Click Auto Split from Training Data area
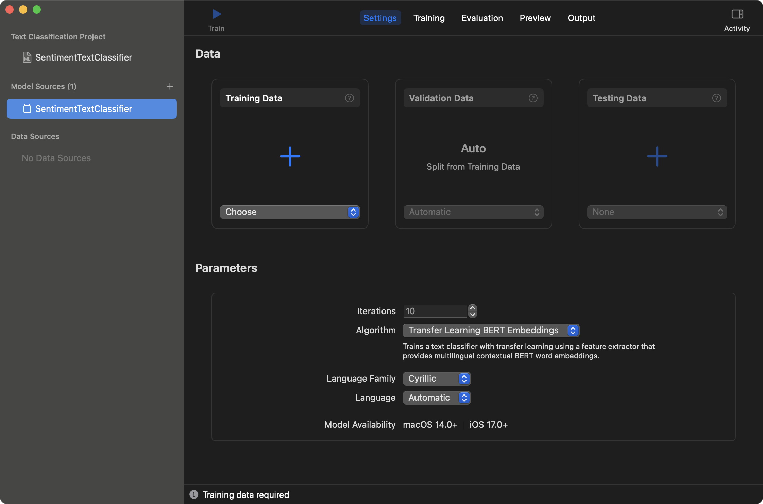Screen dimensions: 763x504 [473, 157]
